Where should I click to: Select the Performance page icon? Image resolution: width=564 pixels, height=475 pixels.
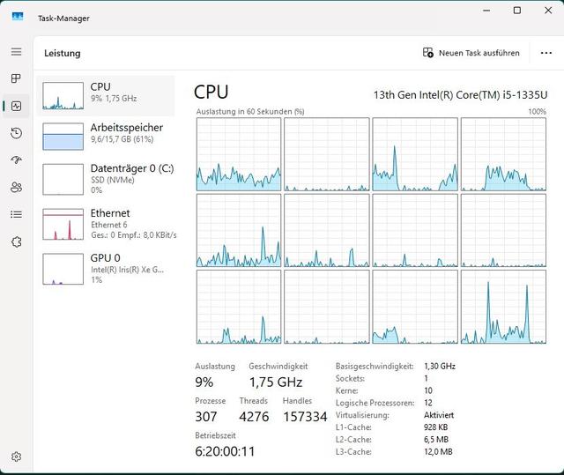16,106
